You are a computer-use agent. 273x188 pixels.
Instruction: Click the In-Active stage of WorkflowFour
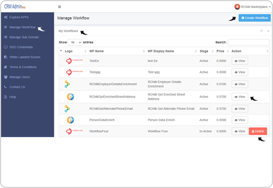(x=205, y=131)
